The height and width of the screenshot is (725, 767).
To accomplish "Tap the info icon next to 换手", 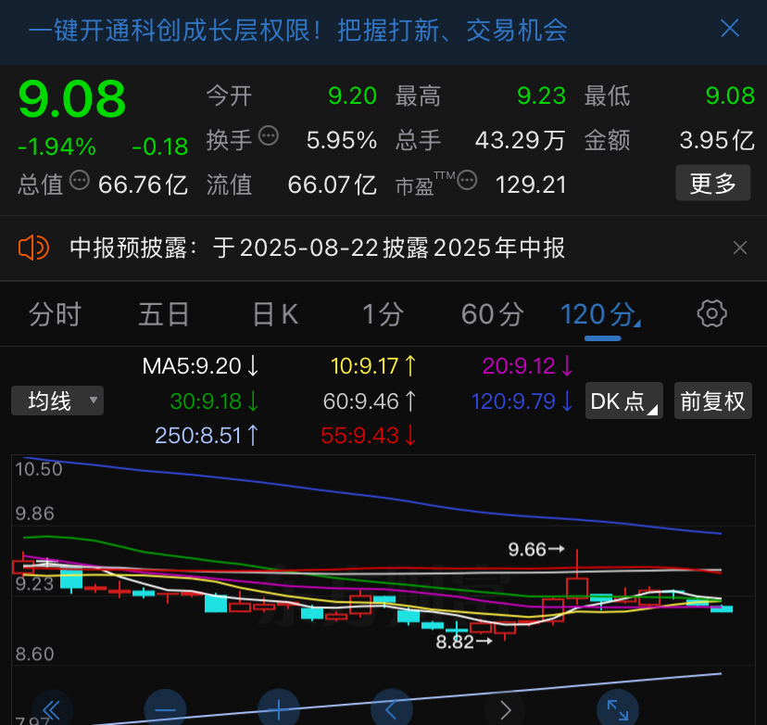I will (269, 136).
